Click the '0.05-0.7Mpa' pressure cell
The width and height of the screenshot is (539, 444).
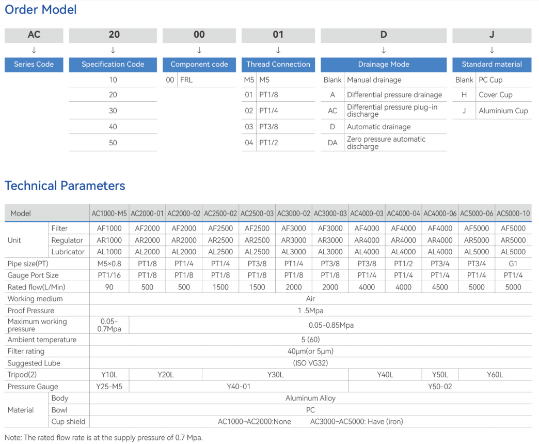pyautogui.click(x=109, y=325)
